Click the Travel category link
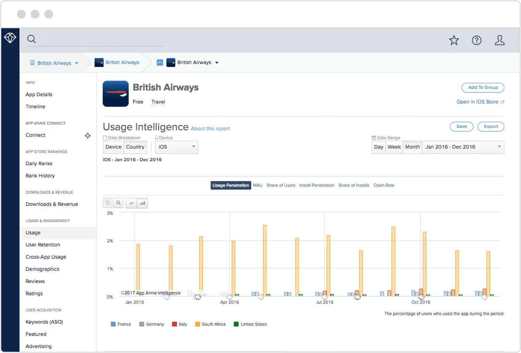The image size is (521, 353). point(158,102)
